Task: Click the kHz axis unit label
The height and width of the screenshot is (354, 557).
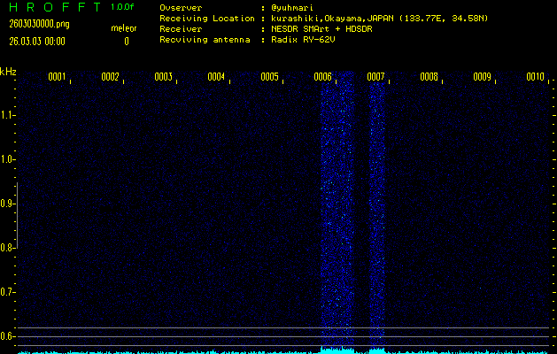Action: point(9,72)
